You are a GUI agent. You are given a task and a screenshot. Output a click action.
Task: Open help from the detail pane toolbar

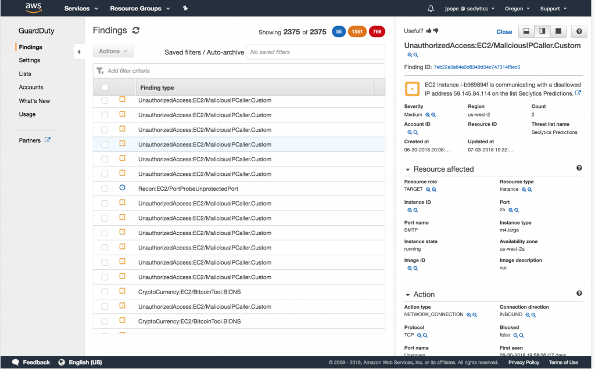(x=579, y=31)
